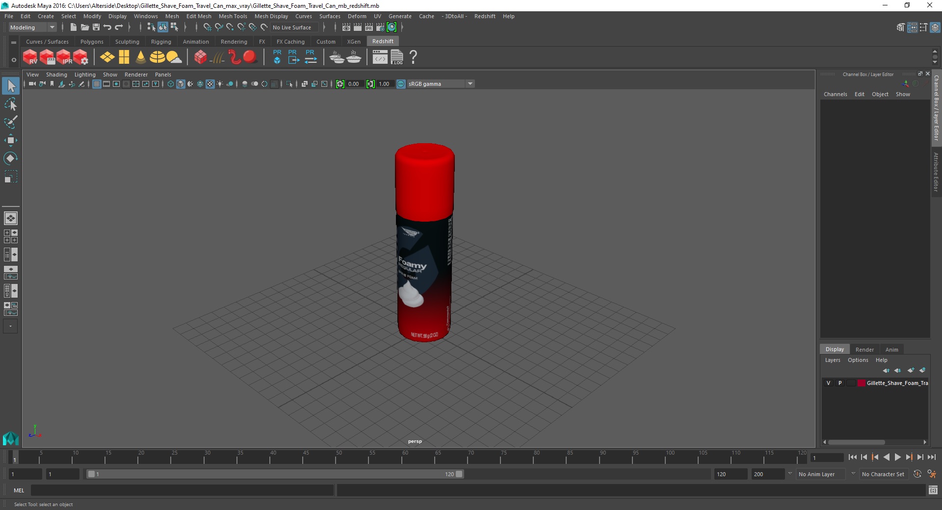Switch to the Anim layer tab
The image size is (942, 510).
[x=891, y=350]
